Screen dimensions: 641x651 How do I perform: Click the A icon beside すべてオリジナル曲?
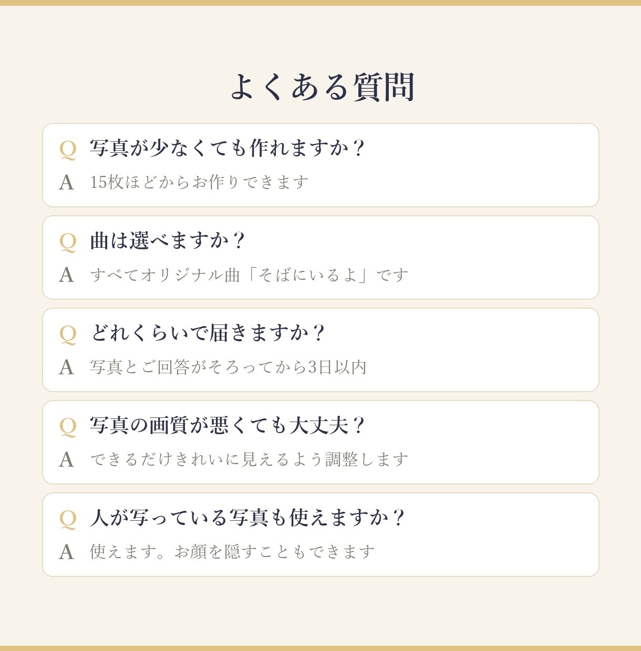click(66, 275)
